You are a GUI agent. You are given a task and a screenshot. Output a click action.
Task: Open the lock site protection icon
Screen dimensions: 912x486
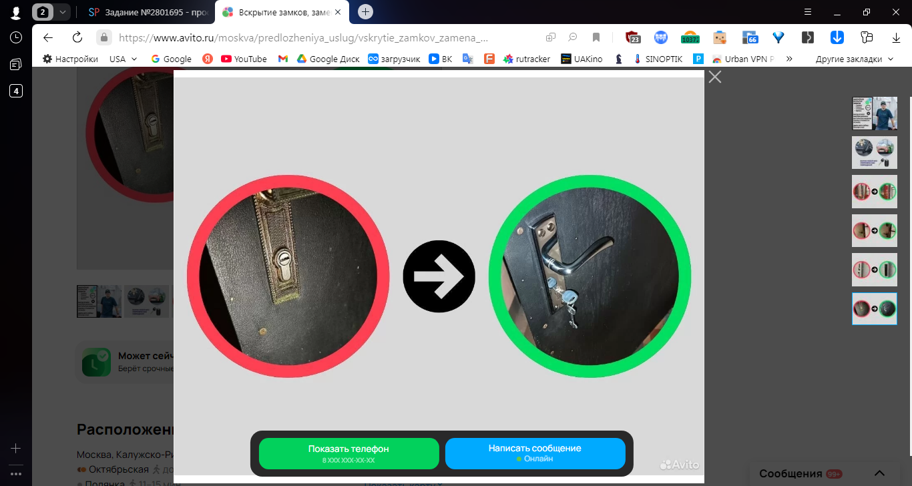point(103,37)
